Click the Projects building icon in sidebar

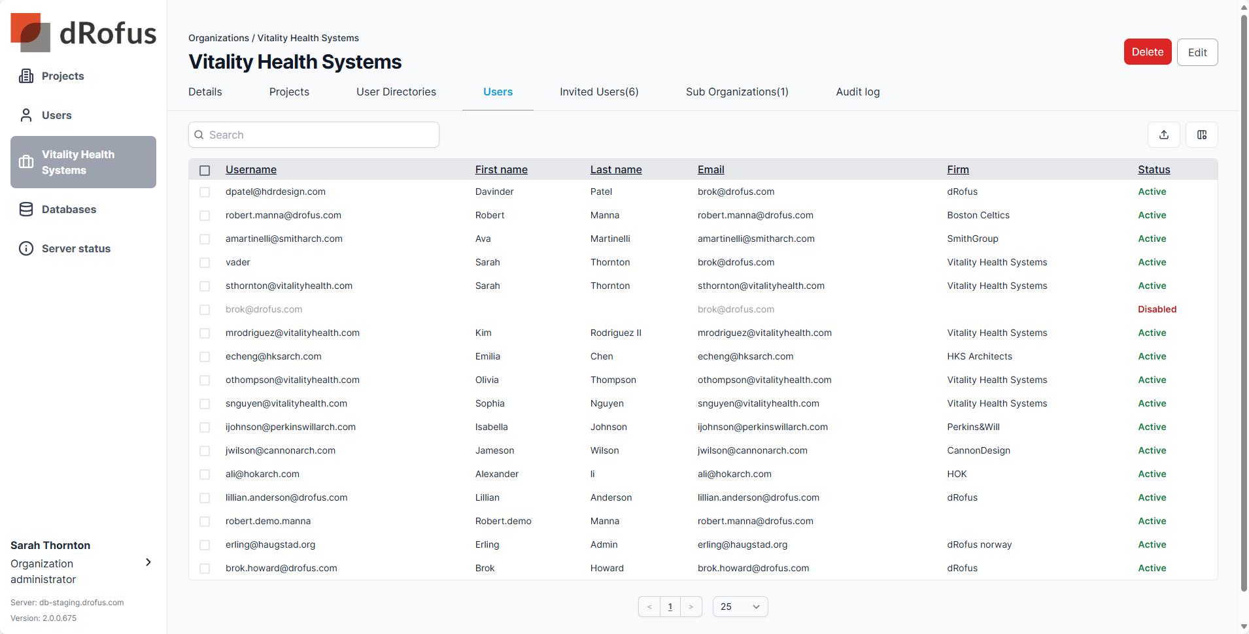(x=26, y=76)
